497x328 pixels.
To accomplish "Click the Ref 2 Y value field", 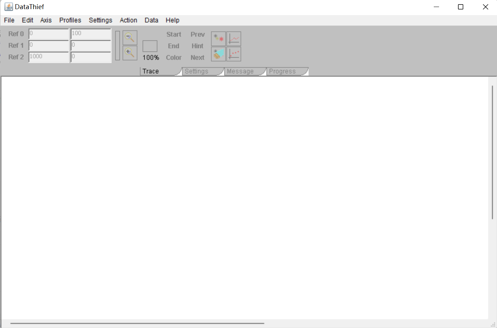I will [x=91, y=57].
